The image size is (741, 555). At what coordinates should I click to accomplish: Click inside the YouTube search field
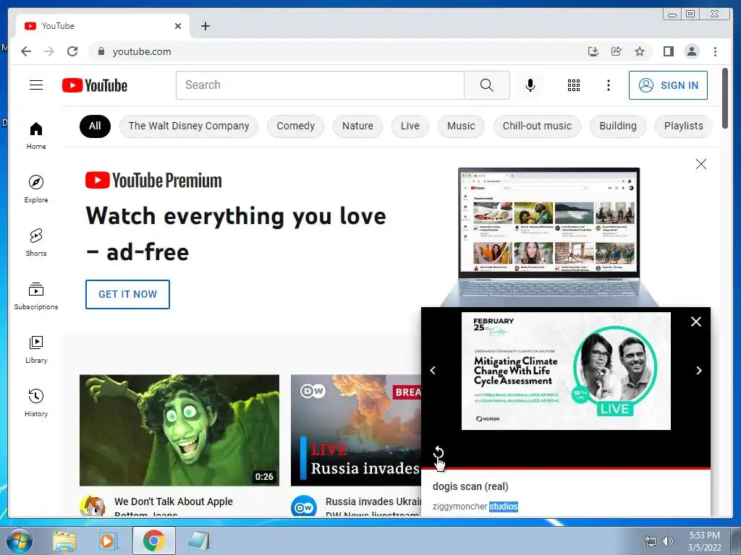(x=320, y=85)
